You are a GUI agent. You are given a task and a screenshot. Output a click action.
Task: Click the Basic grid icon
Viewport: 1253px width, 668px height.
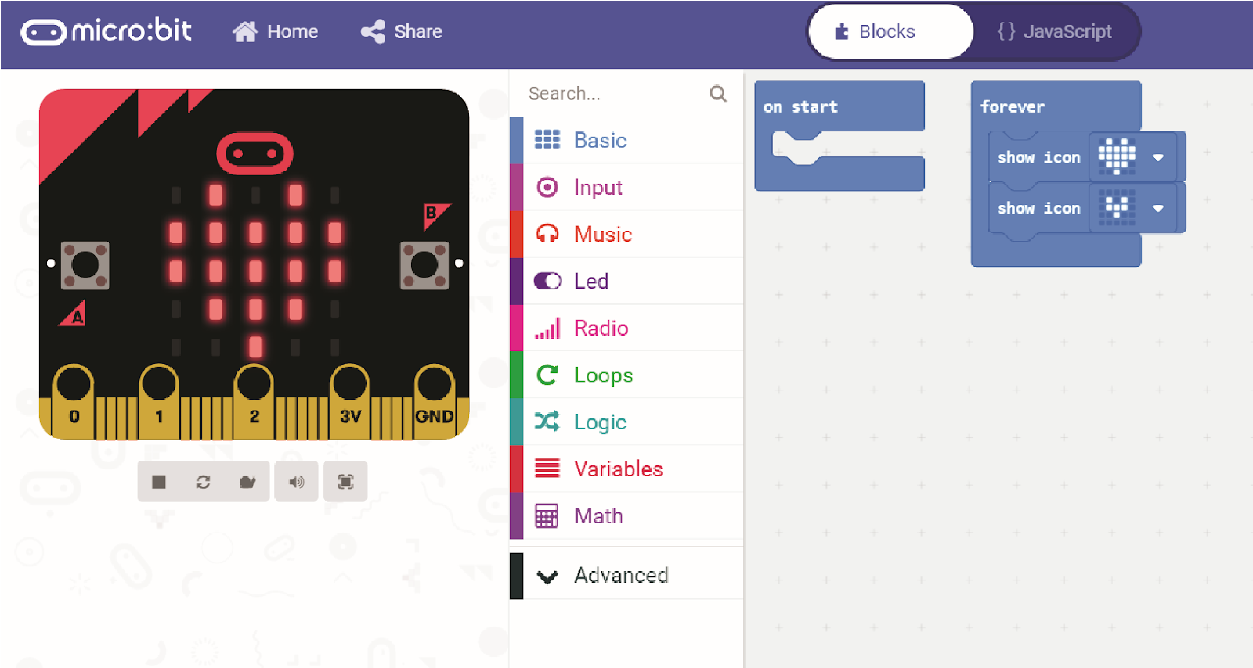coord(547,140)
